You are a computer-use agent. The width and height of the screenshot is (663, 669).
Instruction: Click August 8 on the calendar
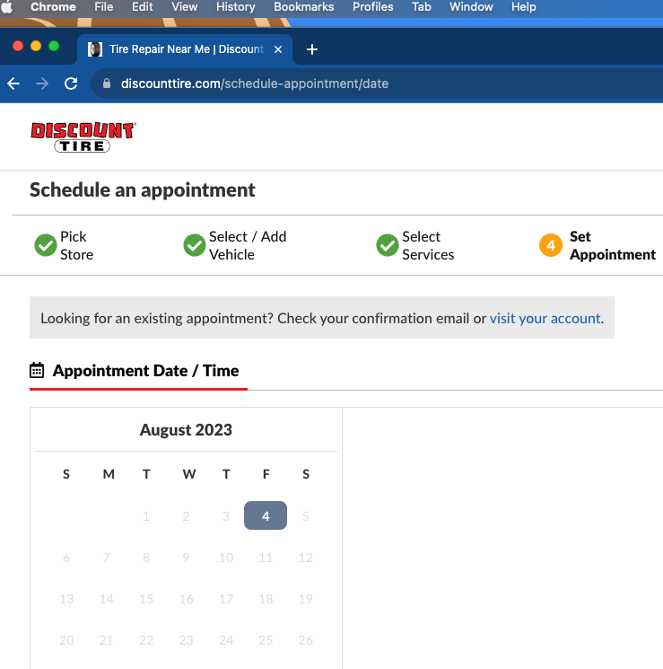tap(146, 558)
